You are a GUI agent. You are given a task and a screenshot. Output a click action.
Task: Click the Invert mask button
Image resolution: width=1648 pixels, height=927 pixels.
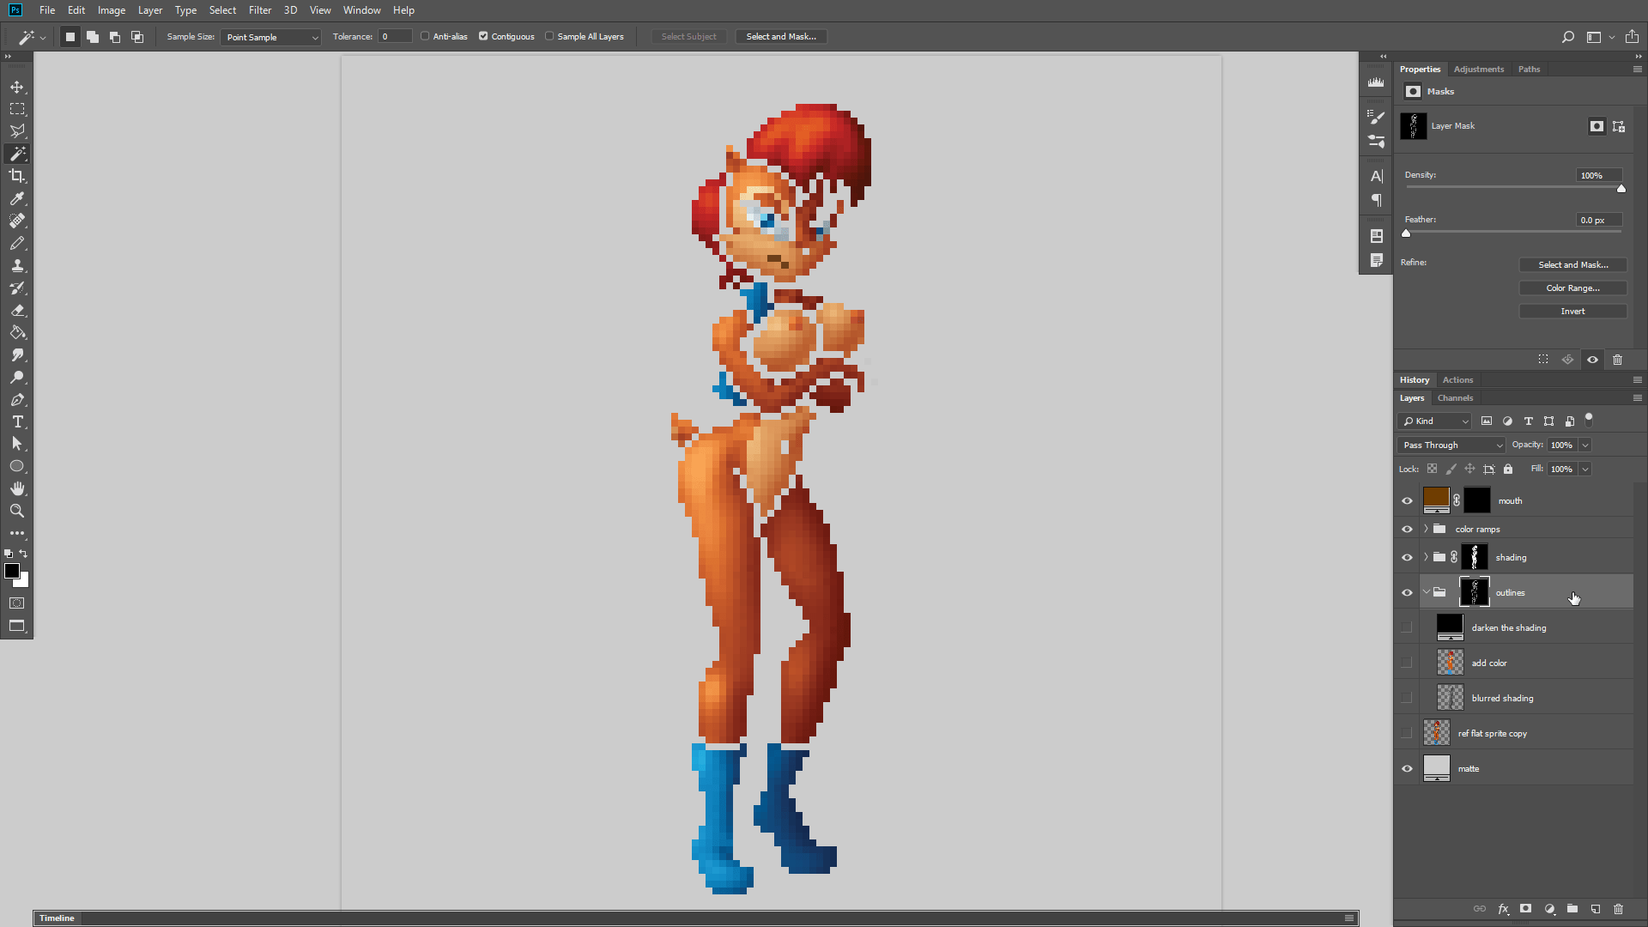pos(1572,311)
